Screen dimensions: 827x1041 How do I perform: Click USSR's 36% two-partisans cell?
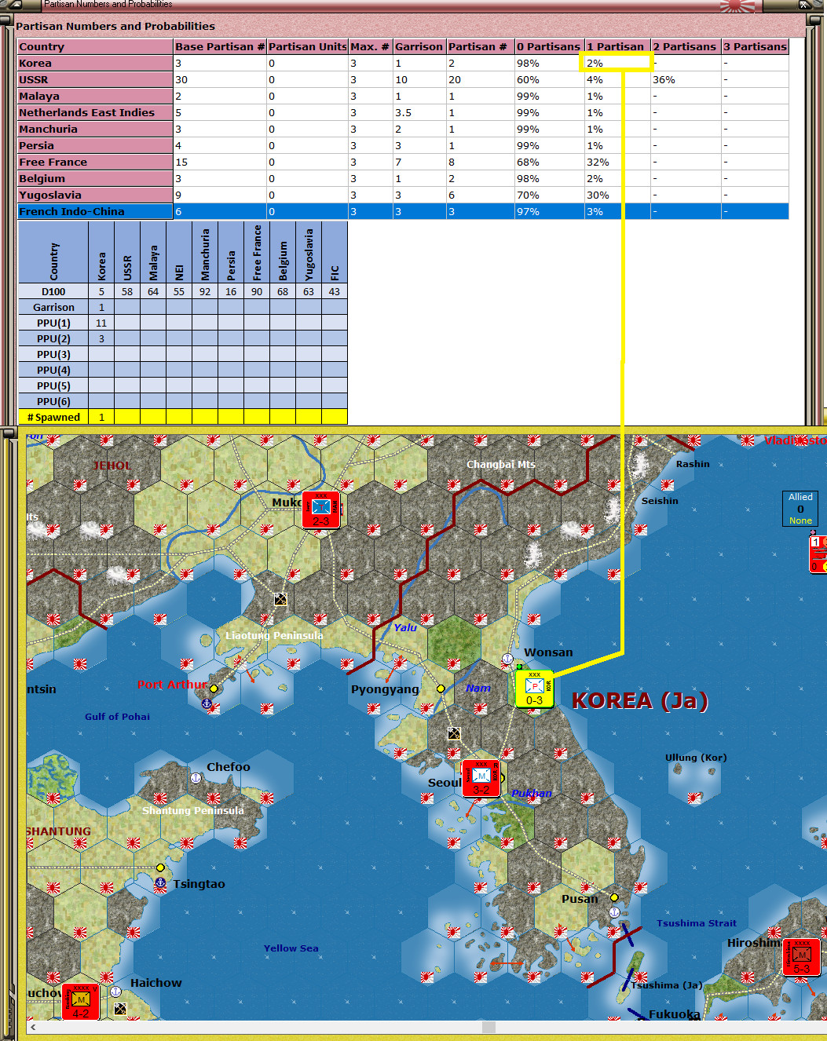[x=686, y=79]
